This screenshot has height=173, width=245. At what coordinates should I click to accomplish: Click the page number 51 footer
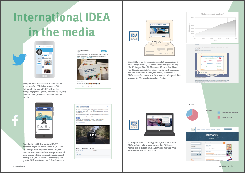[x=232, y=166]
